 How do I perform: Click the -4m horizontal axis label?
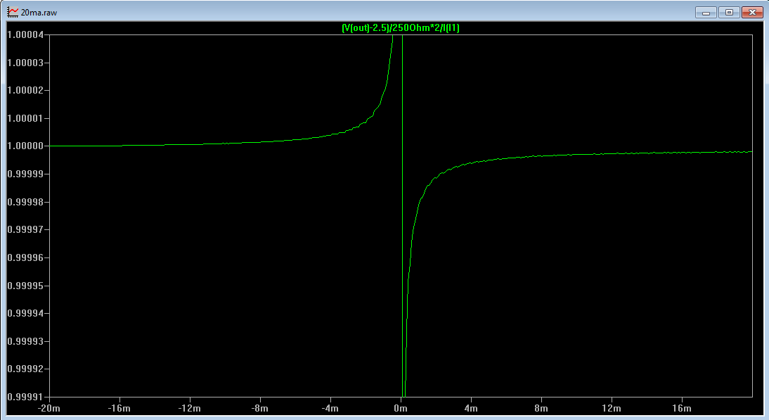[330, 408]
